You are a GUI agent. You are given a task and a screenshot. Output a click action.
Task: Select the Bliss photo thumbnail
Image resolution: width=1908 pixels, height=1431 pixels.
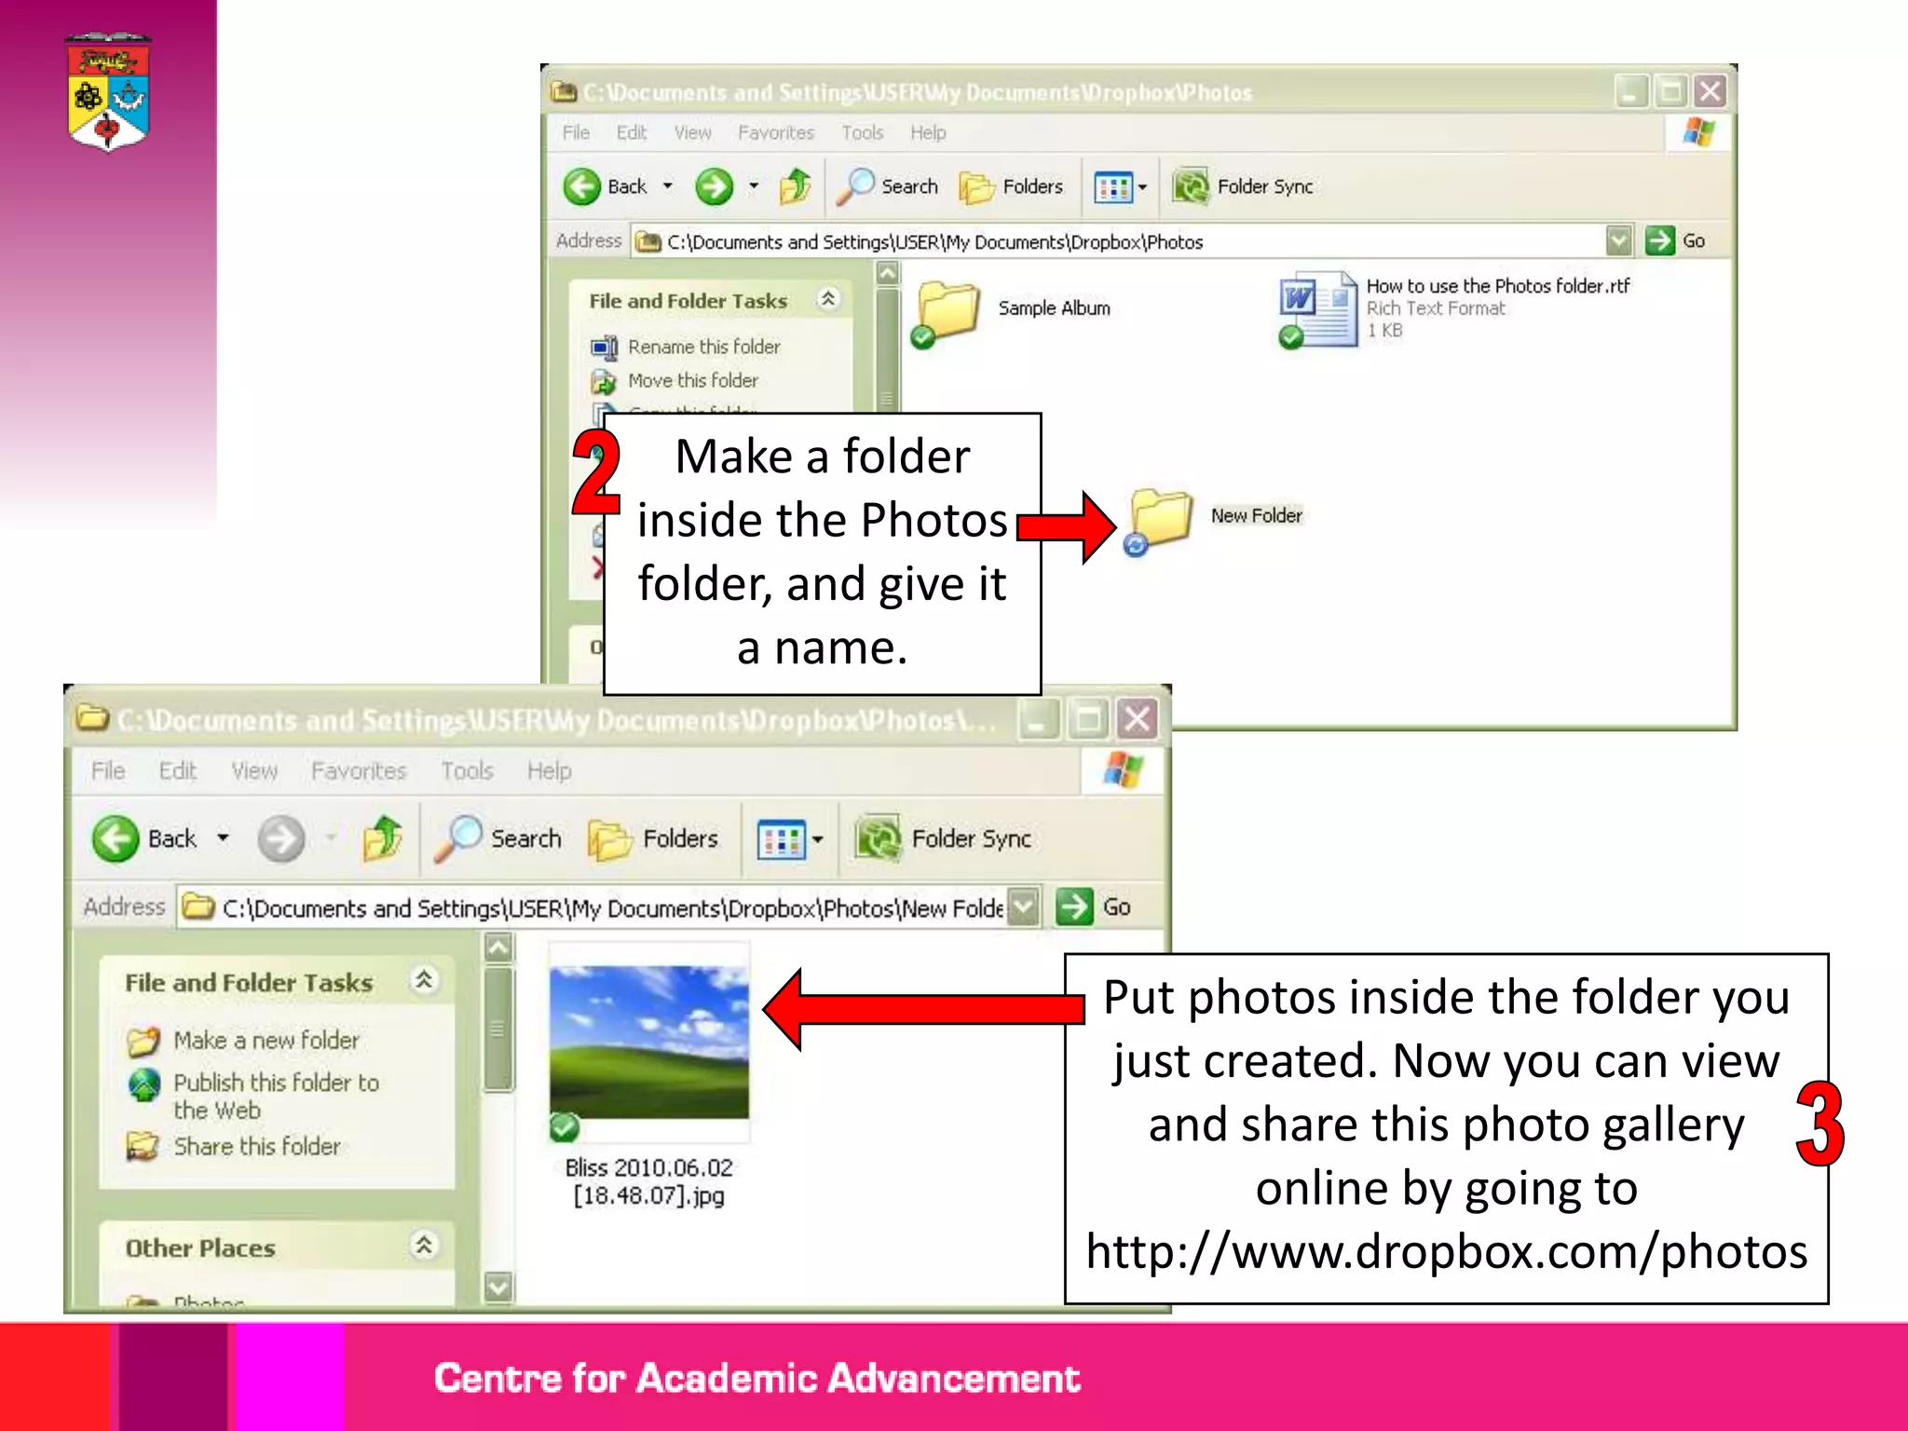(649, 1043)
